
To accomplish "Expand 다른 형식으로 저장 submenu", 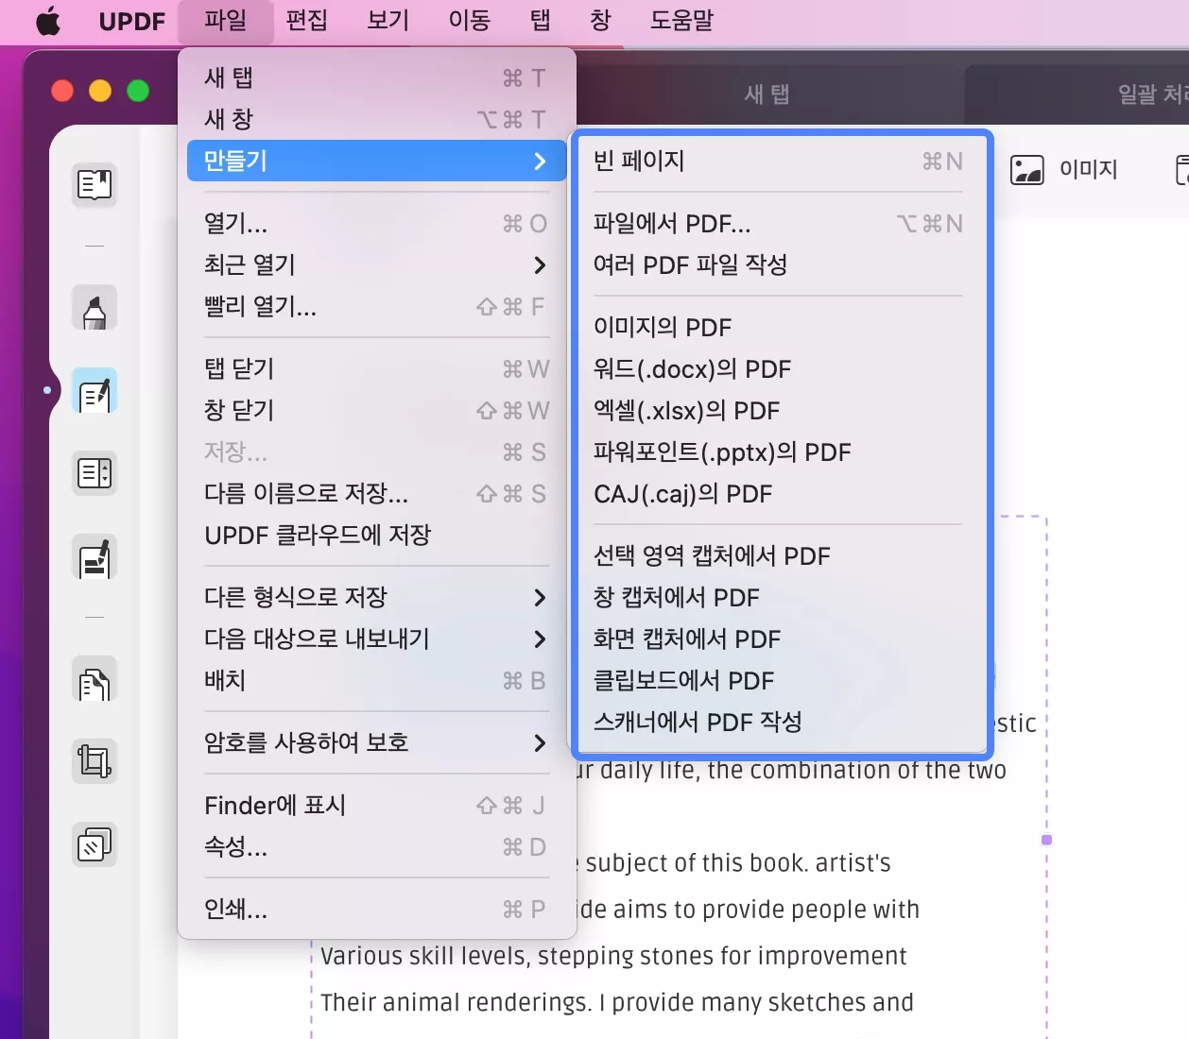I will 376,598.
